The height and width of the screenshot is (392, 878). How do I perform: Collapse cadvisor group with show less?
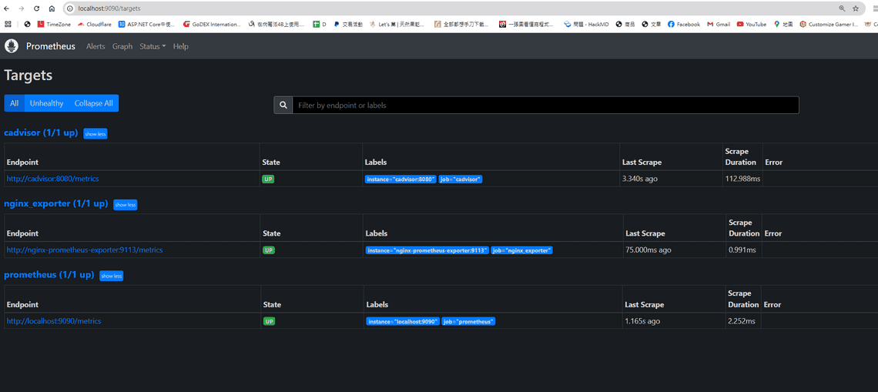coord(96,134)
